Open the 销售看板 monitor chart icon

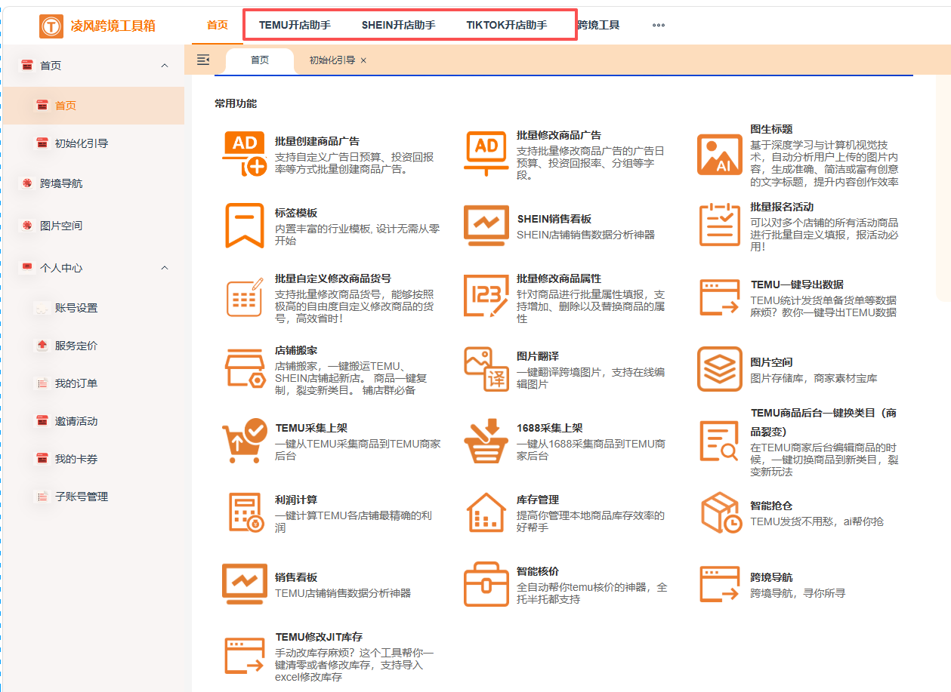(x=245, y=583)
